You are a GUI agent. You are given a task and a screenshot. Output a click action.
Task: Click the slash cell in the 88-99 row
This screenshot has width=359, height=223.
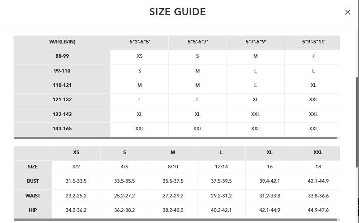click(313, 56)
